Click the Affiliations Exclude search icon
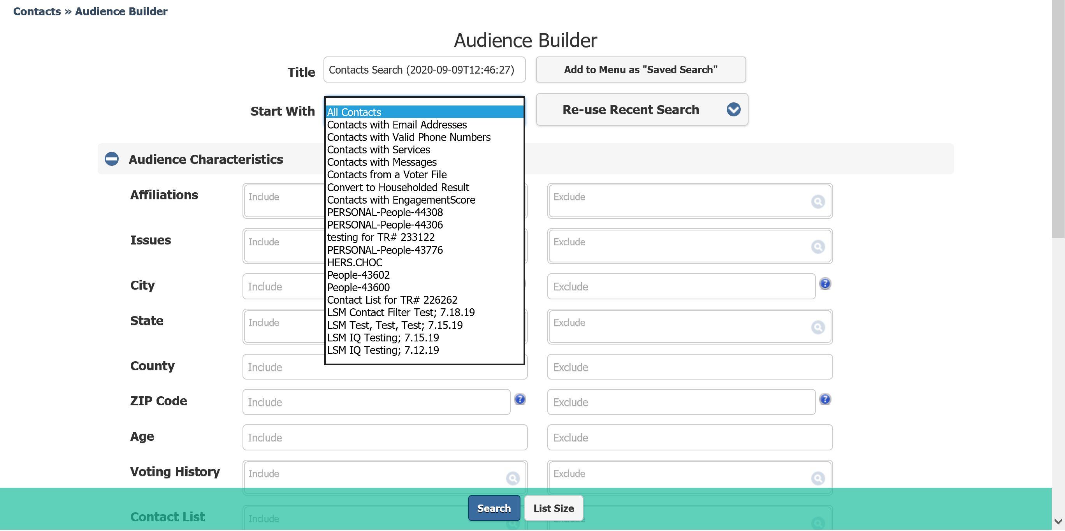Image resolution: width=1065 pixels, height=531 pixels. (x=818, y=202)
